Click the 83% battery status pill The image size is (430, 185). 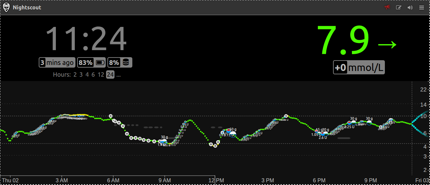[x=92, y=63]
